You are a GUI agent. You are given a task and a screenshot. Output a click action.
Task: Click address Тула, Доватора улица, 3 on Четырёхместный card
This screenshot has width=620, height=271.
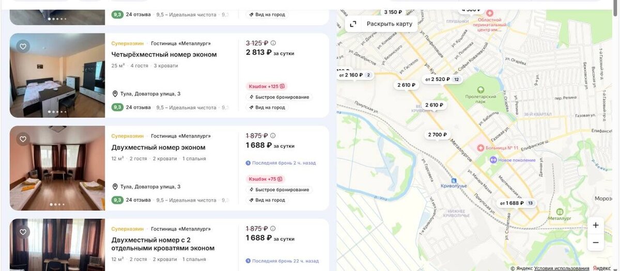click(150, 94)
